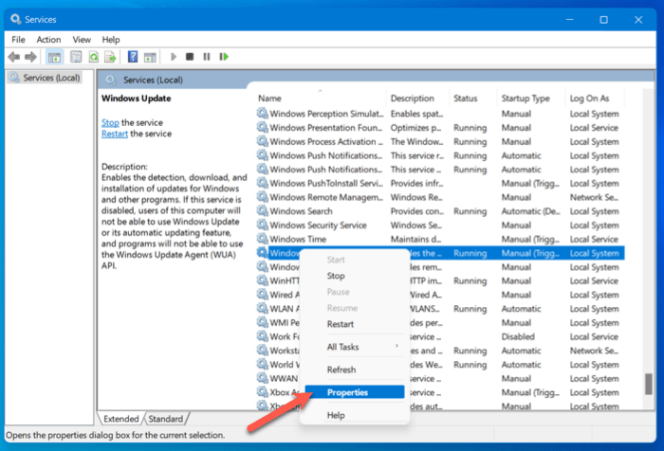Viewport: 664px width, 451px height.
Task: Click the Back arrow in the toolbar
Action: [x=13, y=57]
